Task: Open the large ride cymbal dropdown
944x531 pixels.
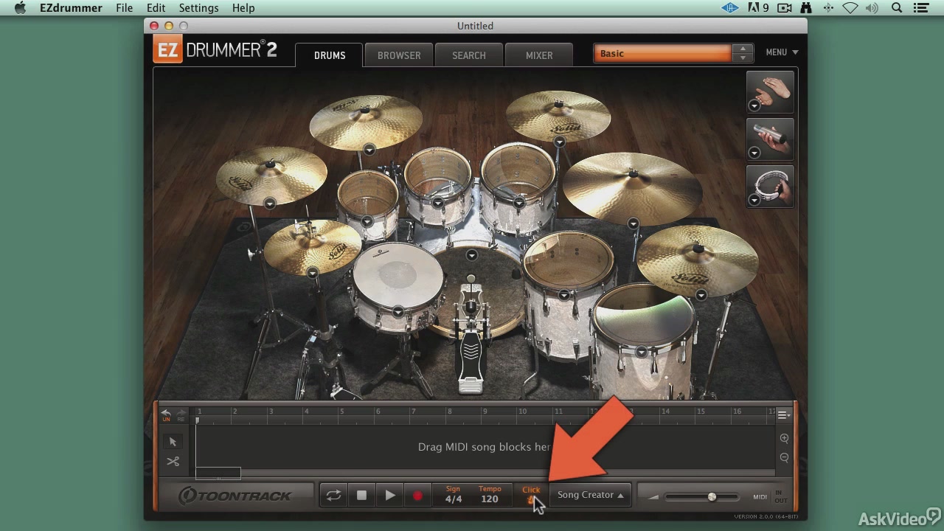Action: pos(633,223)
